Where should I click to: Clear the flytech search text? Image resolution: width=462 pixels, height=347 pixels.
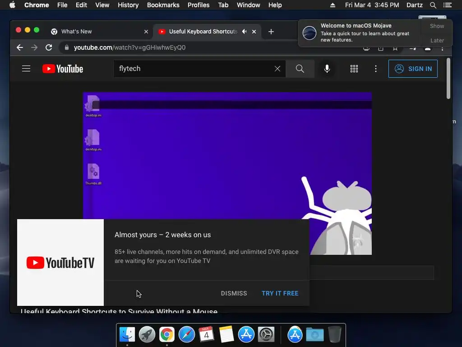coord(277,69)
